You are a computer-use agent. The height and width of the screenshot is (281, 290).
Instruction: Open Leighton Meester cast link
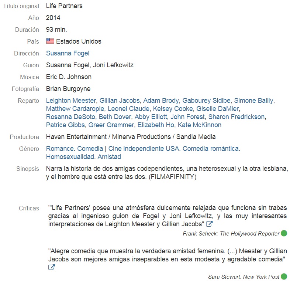pyautogui.click(x=71, y=101)
